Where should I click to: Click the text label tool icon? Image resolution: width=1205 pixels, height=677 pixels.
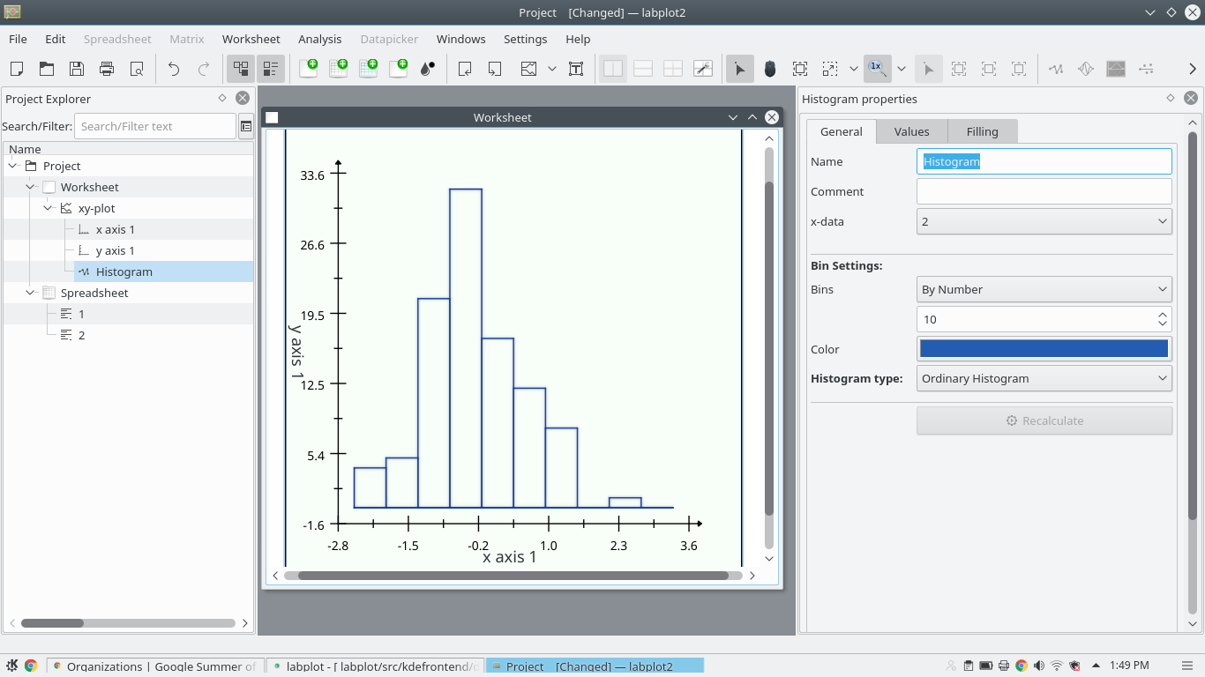(576, 69)
